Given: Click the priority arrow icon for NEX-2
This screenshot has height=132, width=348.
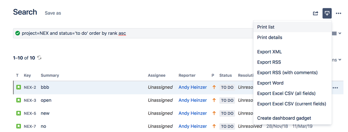Looking at the screenshot, I should click(x=214, y=87).
